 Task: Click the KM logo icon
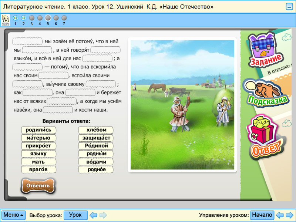pyautogui.click(x=6, y=20)
